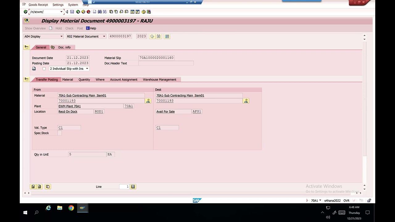Switch to the Account Assignment tab
The height and width of the screenshot is (222, 395).
pyautogui.click(x=124, y=80)
